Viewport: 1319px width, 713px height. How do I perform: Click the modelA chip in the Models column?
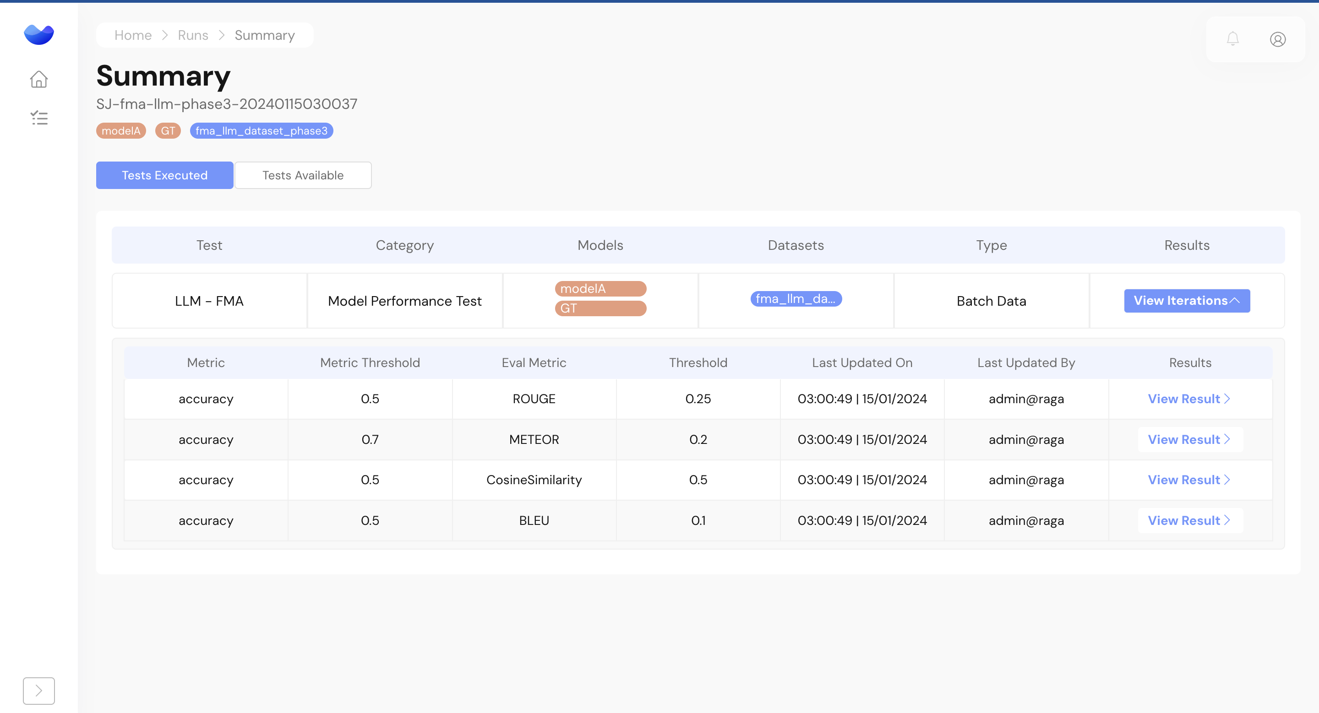click(600, 289)
